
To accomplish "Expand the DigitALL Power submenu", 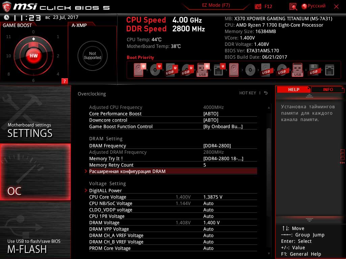I will point(173,190).
